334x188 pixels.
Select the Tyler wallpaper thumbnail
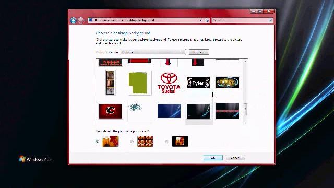[198, 83]
